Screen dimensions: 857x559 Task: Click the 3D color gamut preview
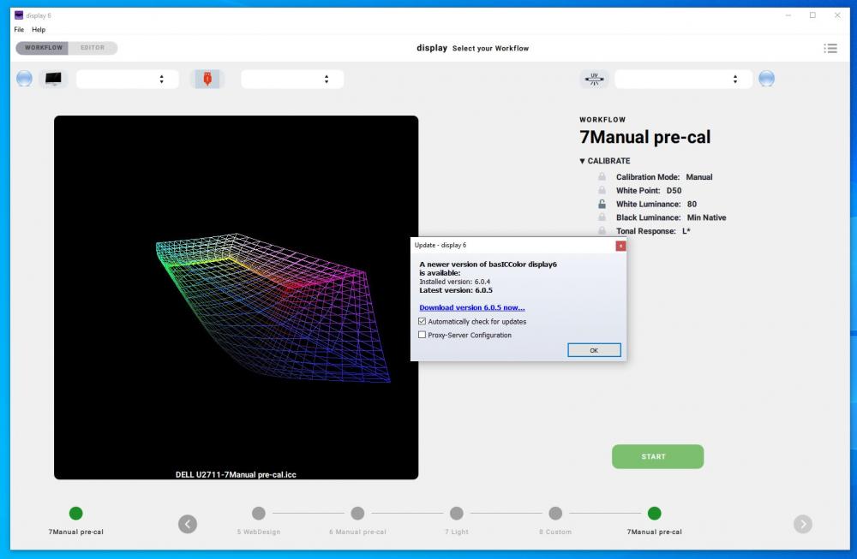tap(237, 298)
